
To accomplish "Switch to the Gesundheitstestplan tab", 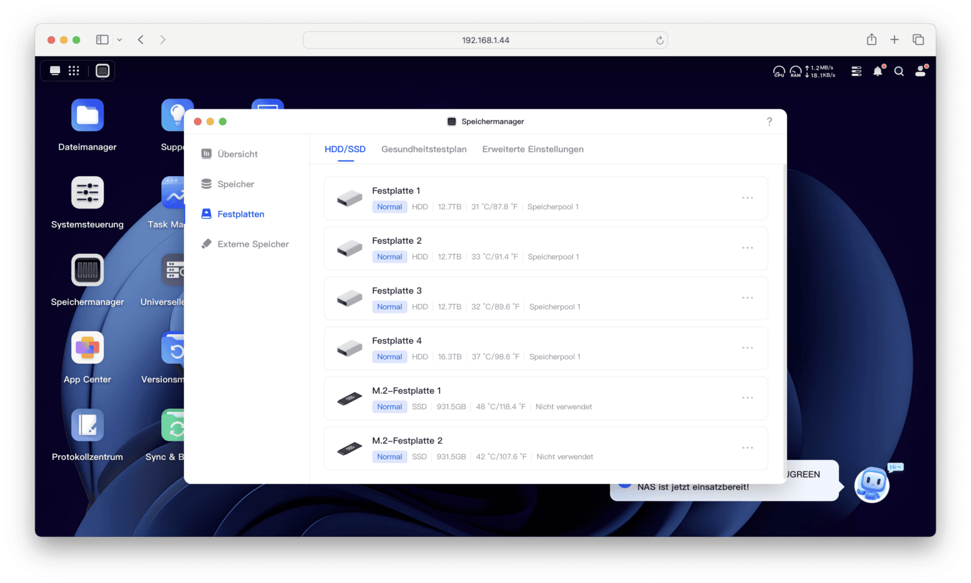I will (424, 149).
